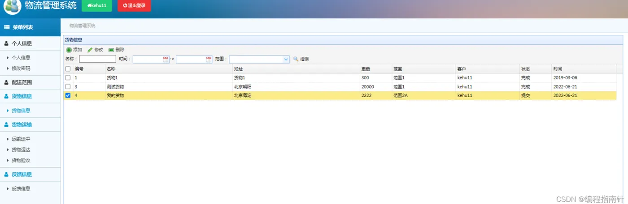
Task: Toggle the select-all checkbox in table header
Action: 68,69
